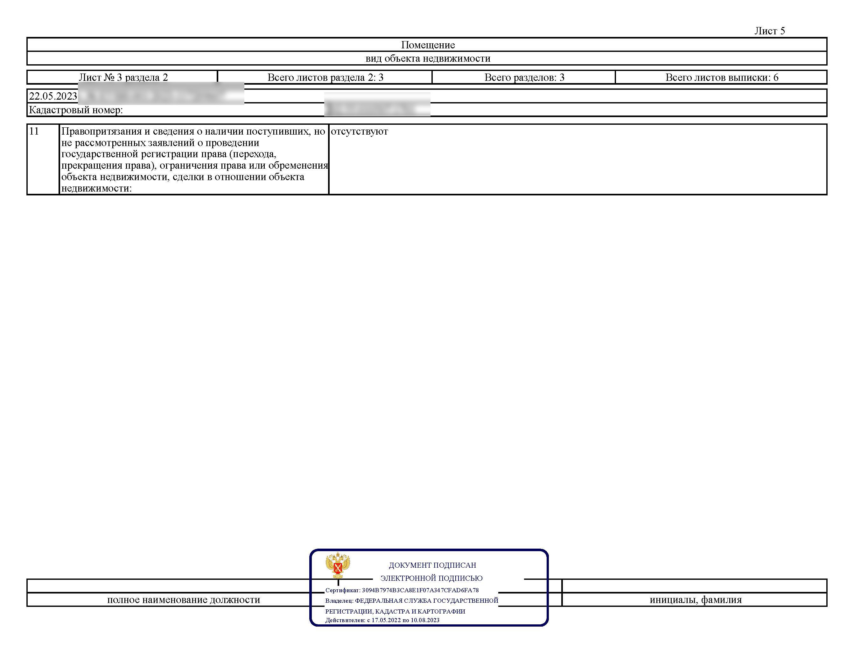
Task: Select the 'отсутствуют' value
Action: tap(359, 131)
